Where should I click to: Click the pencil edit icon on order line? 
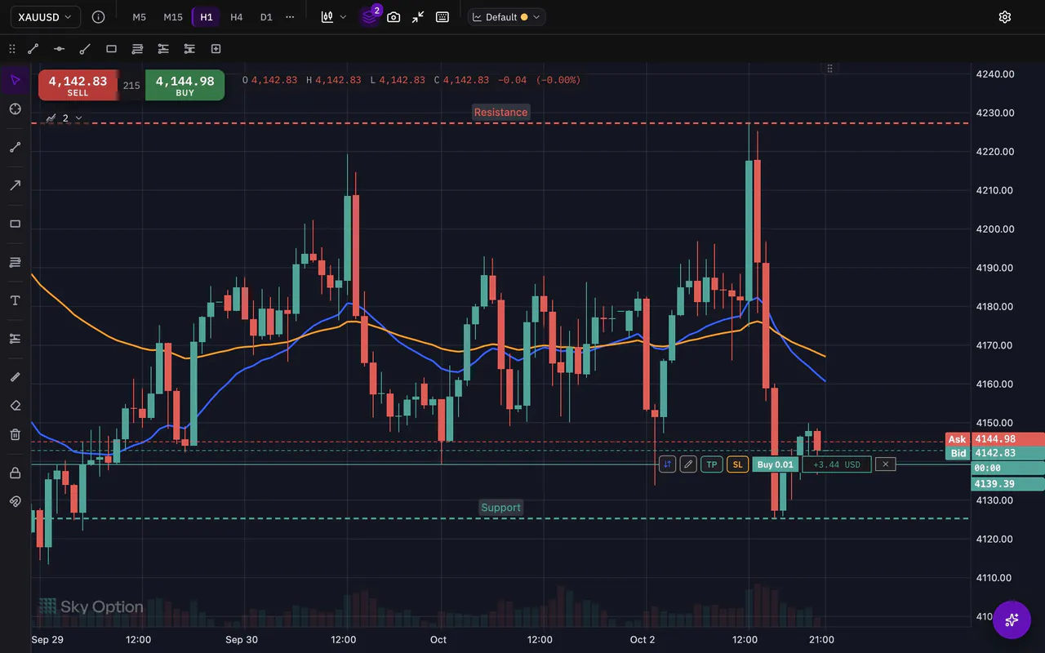pyautogui.click(x=688, y=464)
